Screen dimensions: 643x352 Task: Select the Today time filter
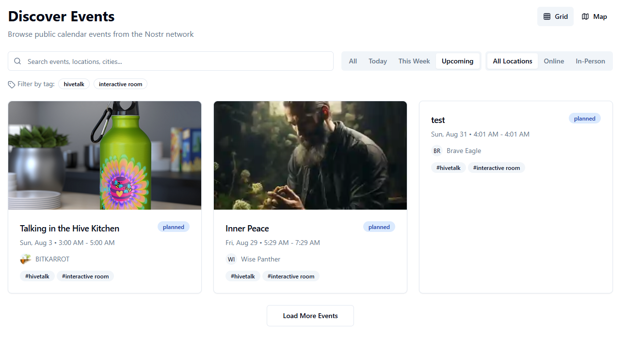377,61
